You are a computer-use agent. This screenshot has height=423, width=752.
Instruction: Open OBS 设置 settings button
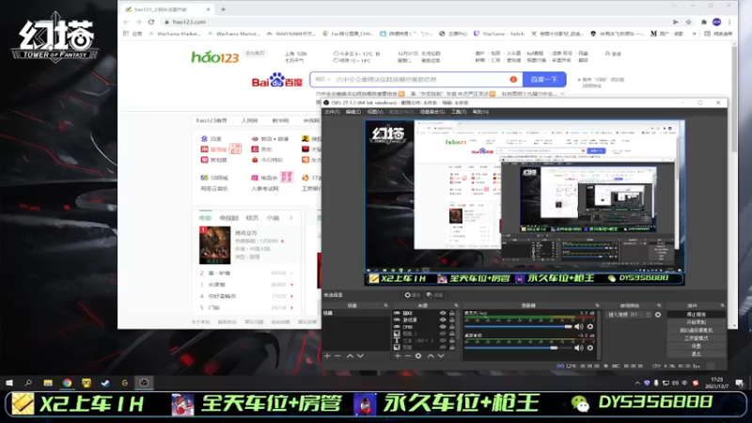click(x=696, y=346)
